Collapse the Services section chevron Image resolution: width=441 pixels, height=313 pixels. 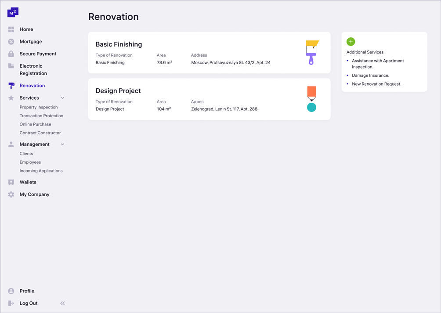[62, 98]
